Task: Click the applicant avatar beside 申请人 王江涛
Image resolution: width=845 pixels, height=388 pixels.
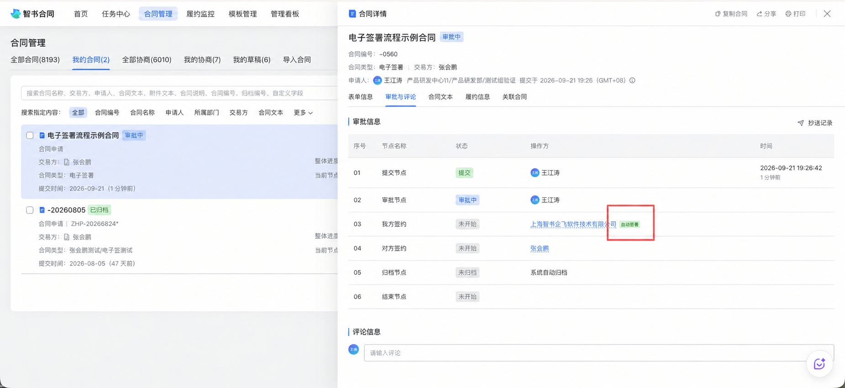Action: coord(377,80)
